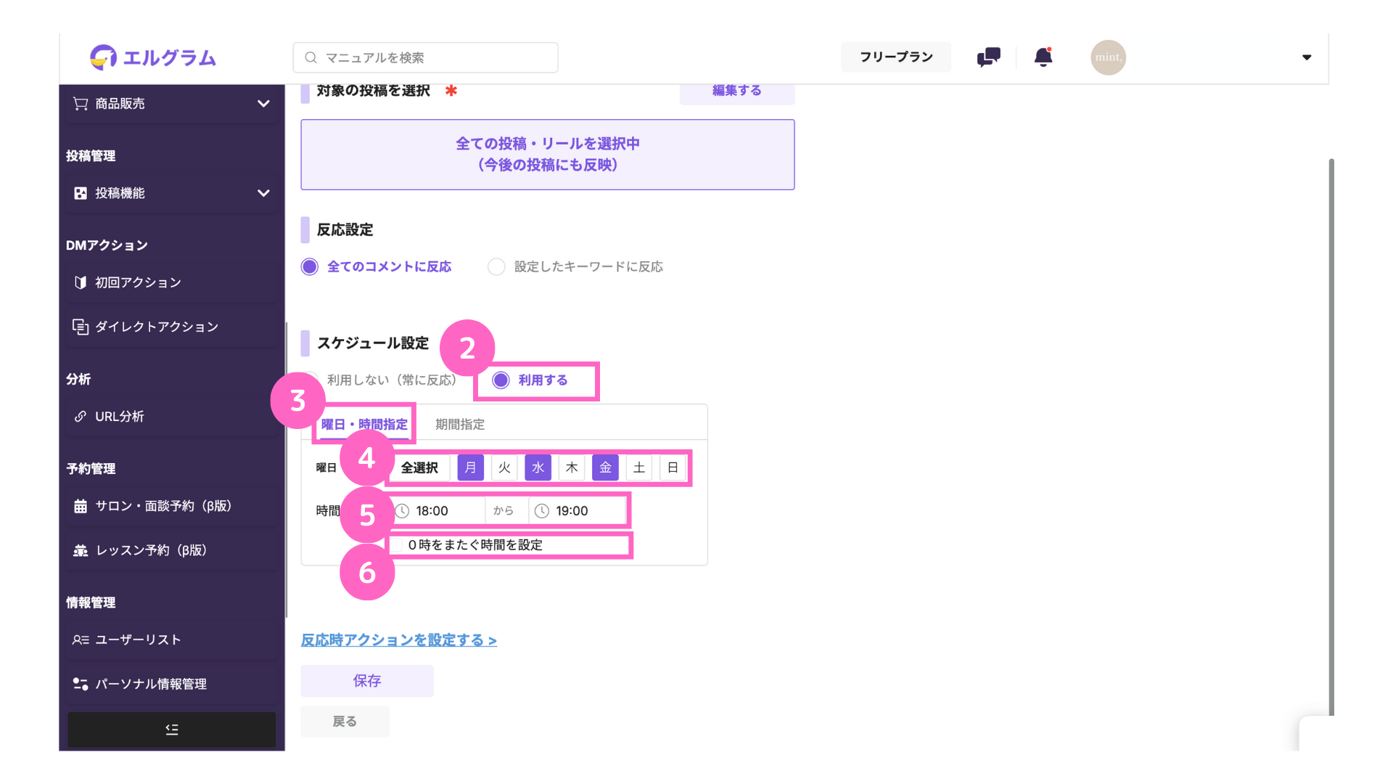Click the search magnifier icon

click(311, 57)
